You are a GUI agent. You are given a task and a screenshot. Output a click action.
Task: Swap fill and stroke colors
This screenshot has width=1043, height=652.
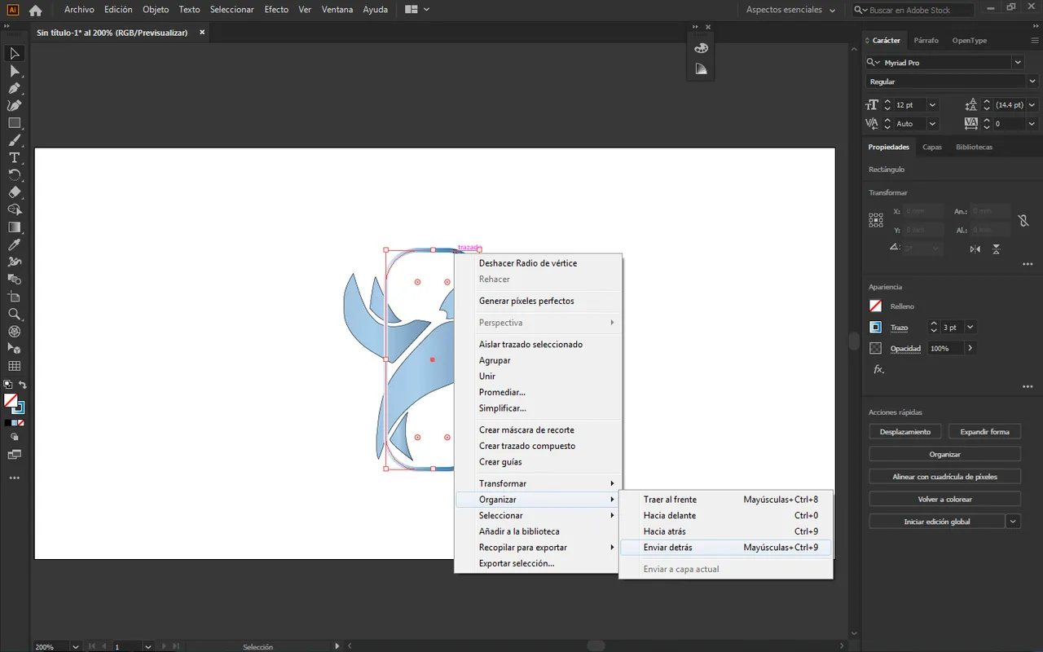(23, 385)
